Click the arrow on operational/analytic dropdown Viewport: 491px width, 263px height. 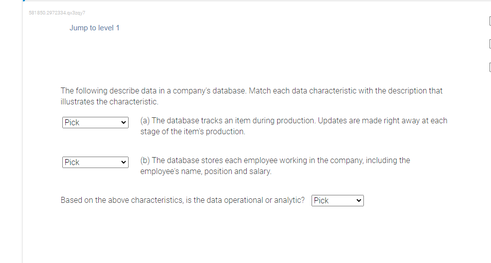tap(358, 200)
